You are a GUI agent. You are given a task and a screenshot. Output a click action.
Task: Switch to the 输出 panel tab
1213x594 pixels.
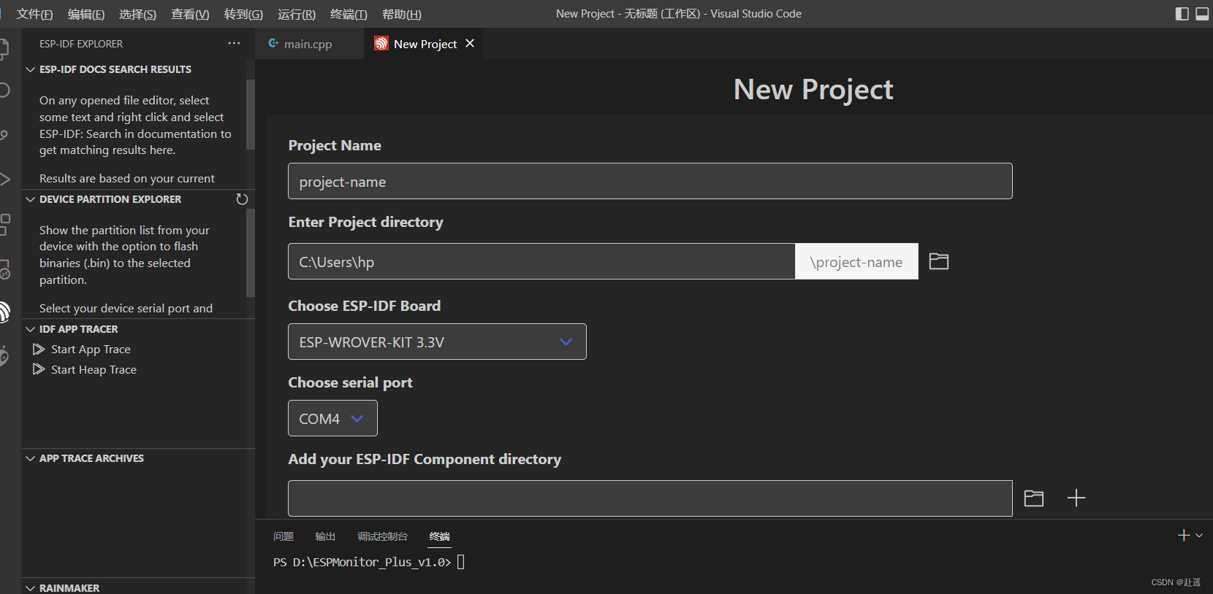coord(325,536)
